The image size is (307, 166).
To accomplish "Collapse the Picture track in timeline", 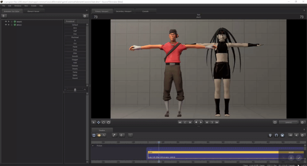I will point(93,146).
